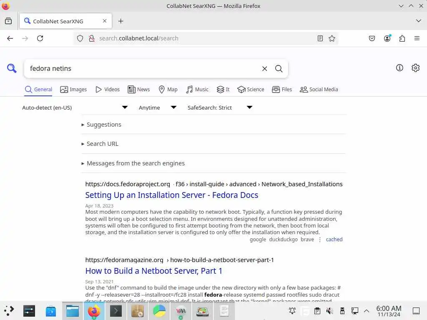Open the tracking protection shield icon

[x=80, y=38]
